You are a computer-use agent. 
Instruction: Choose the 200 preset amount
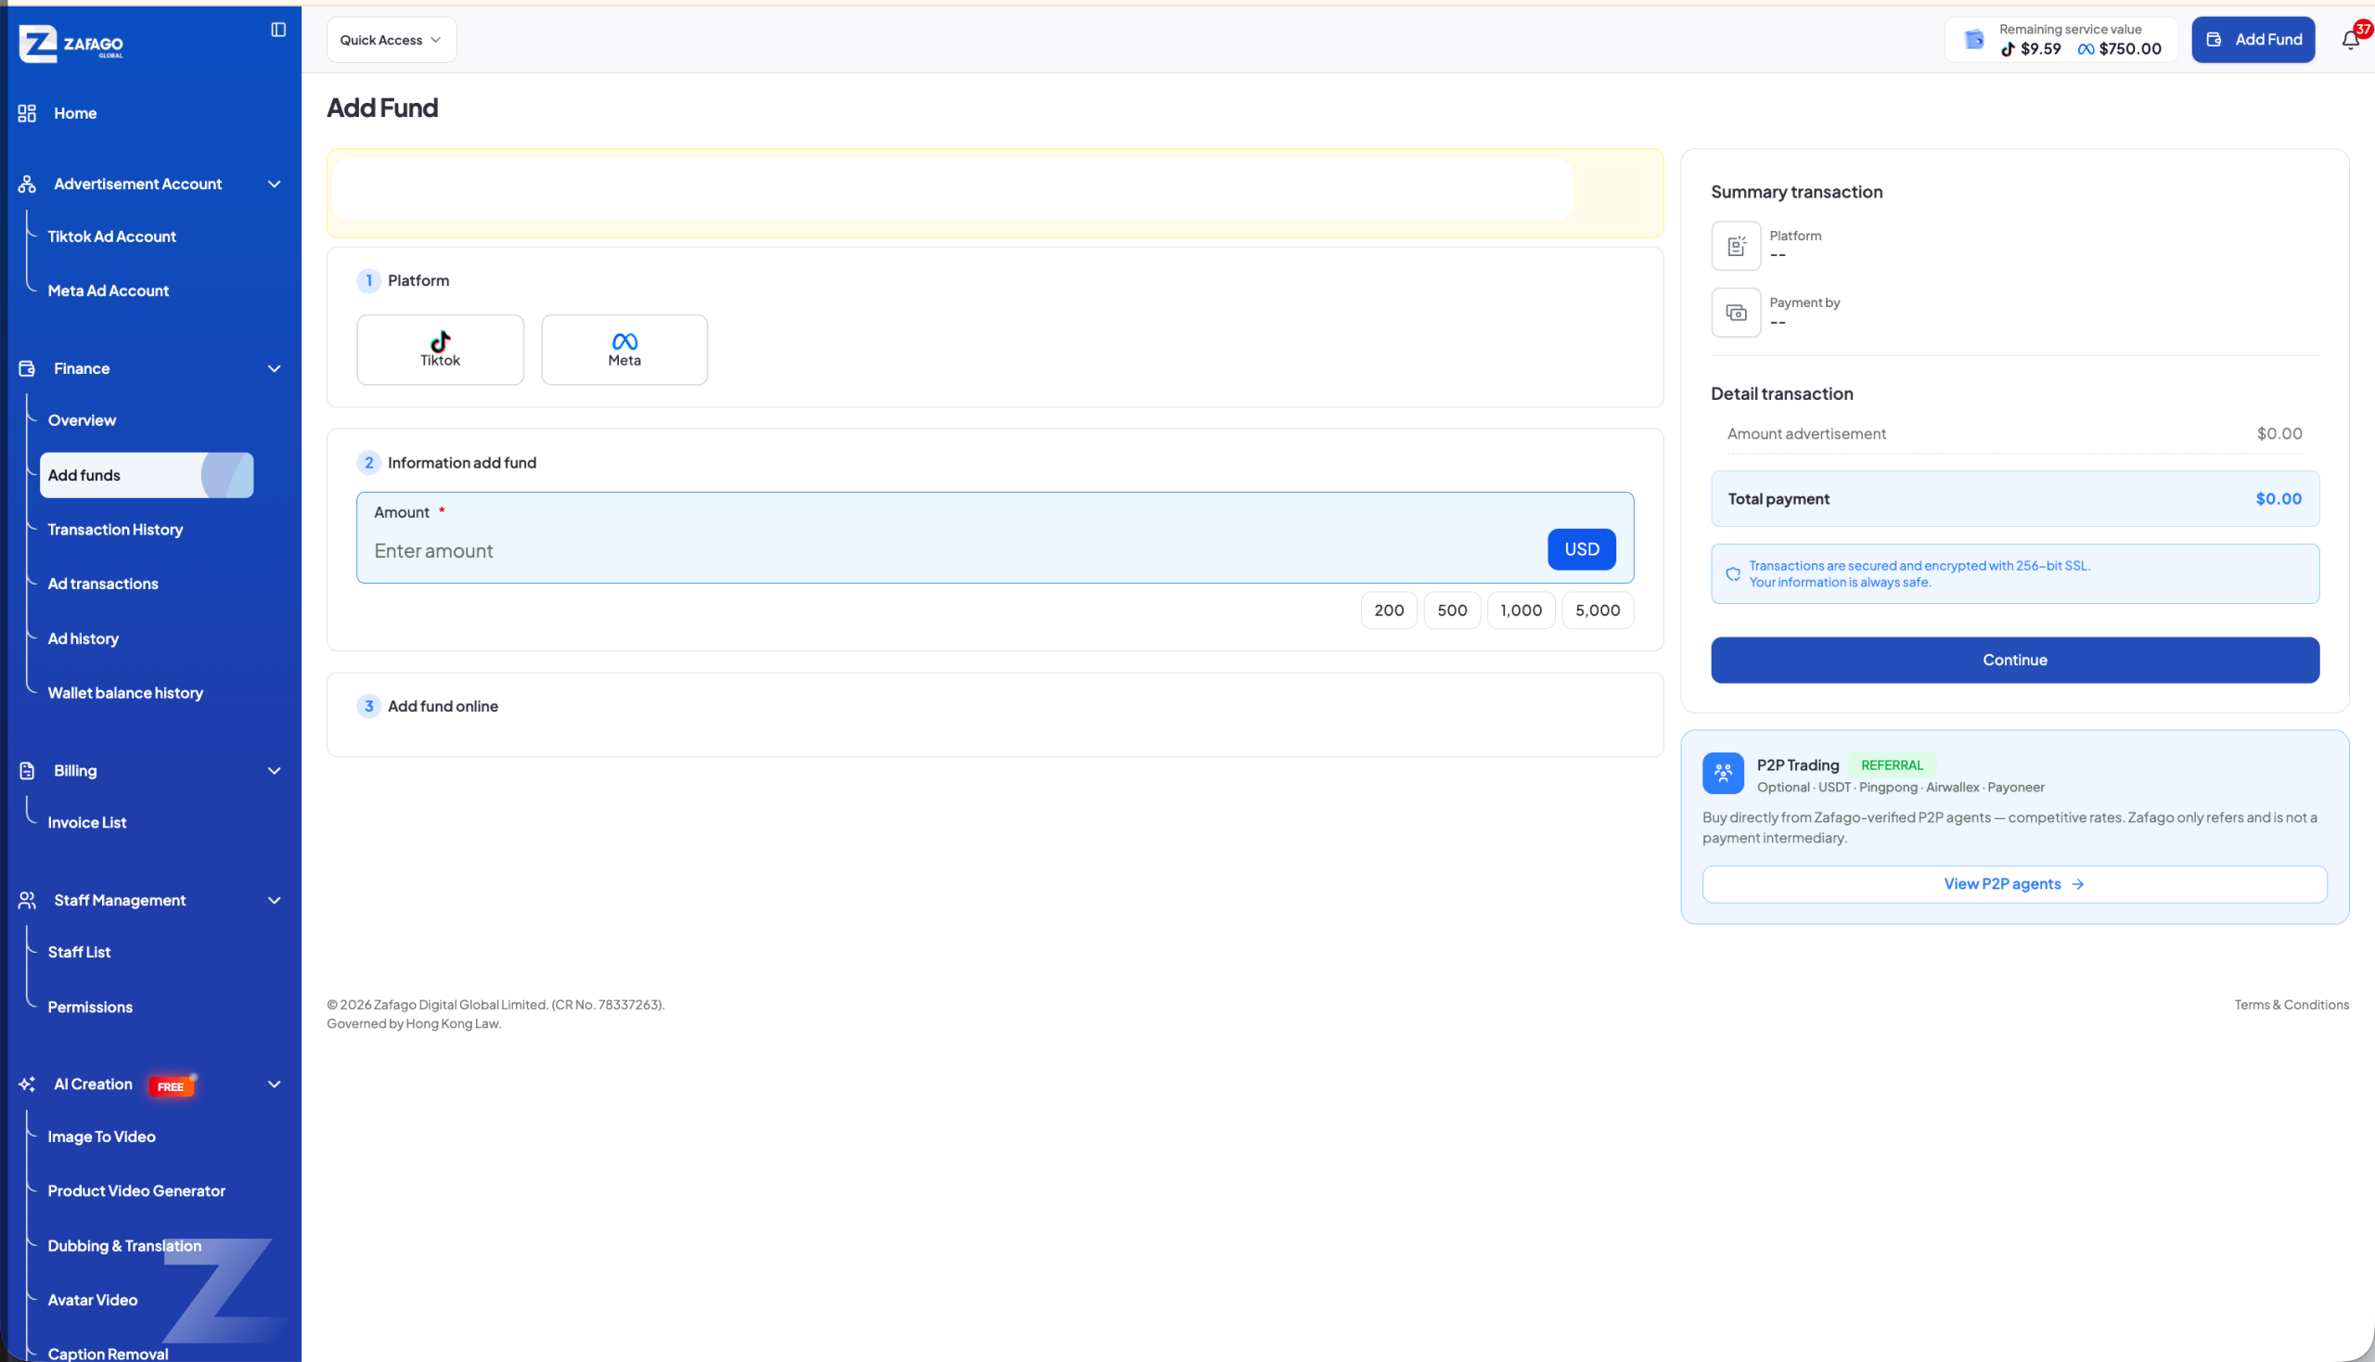tap(1388, 610)
